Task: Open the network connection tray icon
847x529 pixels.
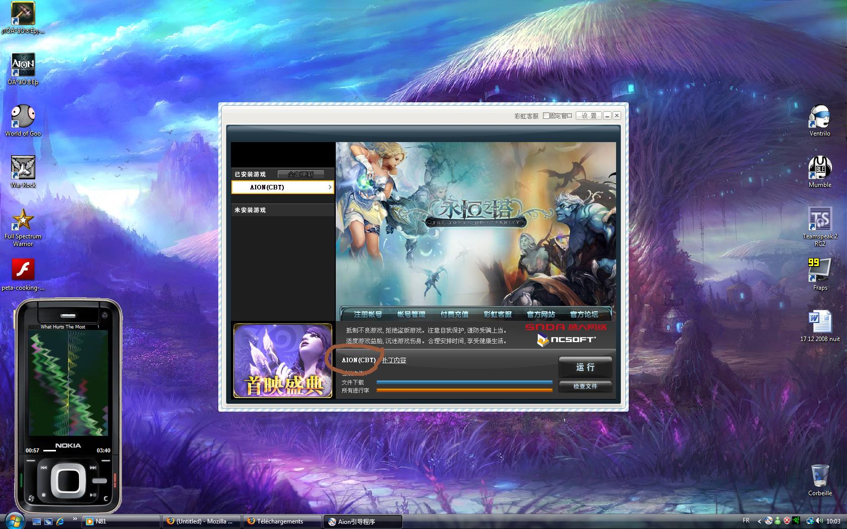Action: click(810, 521)
